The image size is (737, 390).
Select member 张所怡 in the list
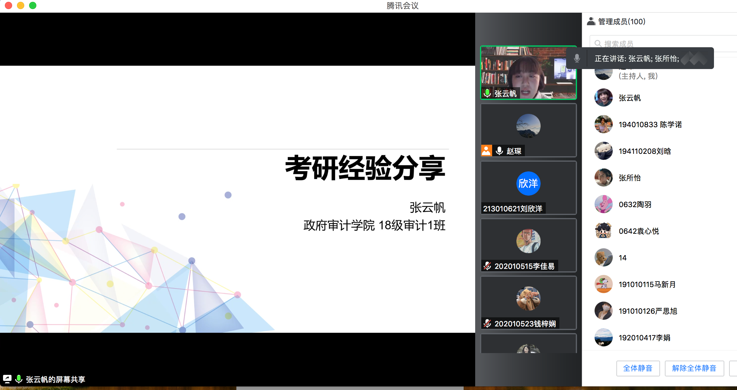(630, 178)
